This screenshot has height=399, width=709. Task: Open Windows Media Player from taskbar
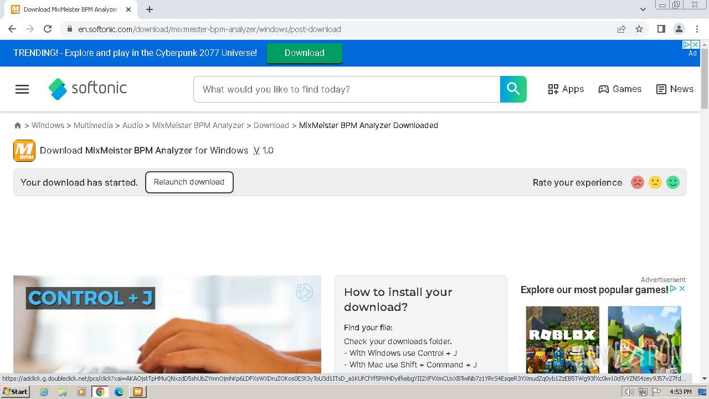pos(81,392)
